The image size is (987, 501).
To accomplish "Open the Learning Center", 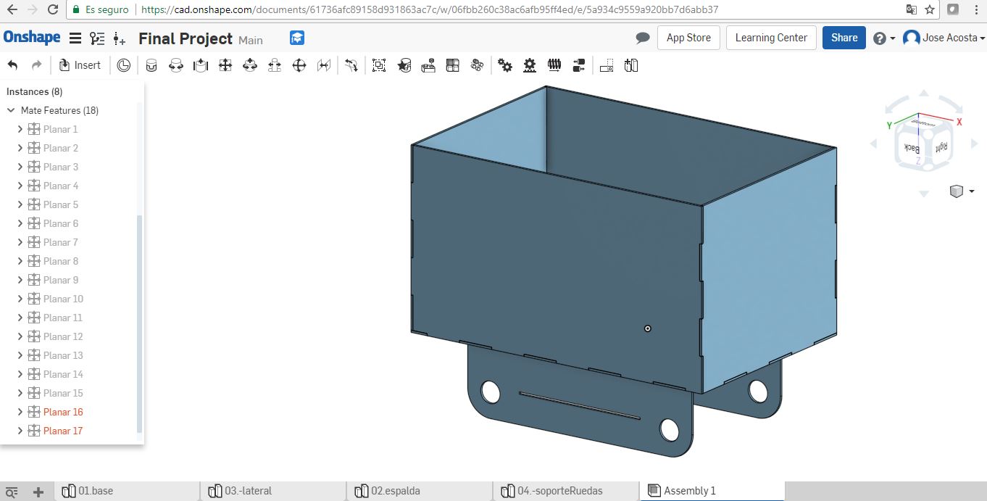I will (x=771, y=38).
